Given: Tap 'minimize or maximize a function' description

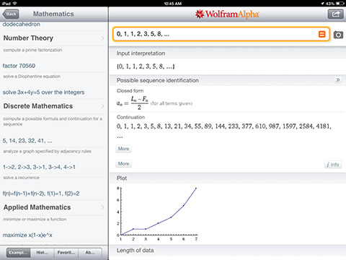Looking at the screenshot, I should click(35, 220).
